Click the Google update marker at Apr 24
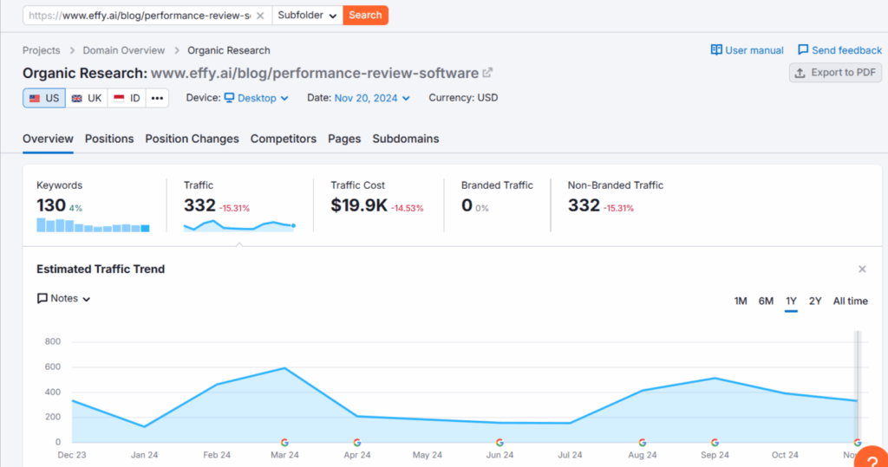Screen dimensions: 888x467 [x=356, y=443]
